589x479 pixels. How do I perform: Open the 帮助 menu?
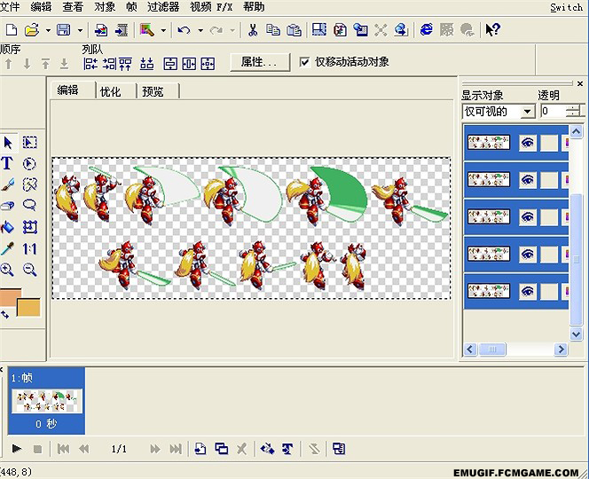(x=254, y=7)
